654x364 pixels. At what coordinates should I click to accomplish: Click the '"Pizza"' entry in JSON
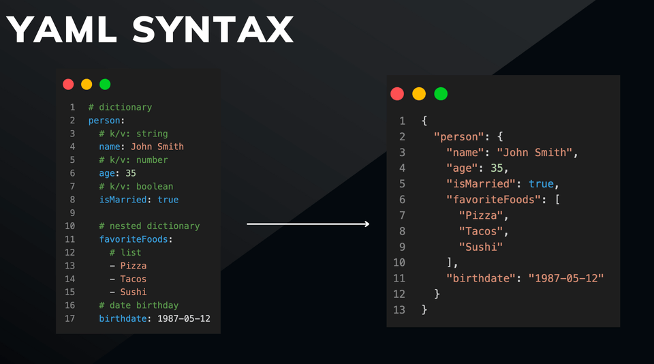point(480,215)
